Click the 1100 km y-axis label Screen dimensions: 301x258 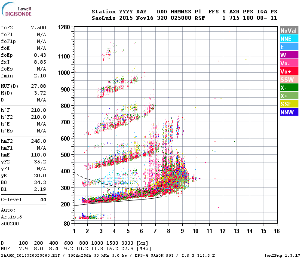click(64, 56)
